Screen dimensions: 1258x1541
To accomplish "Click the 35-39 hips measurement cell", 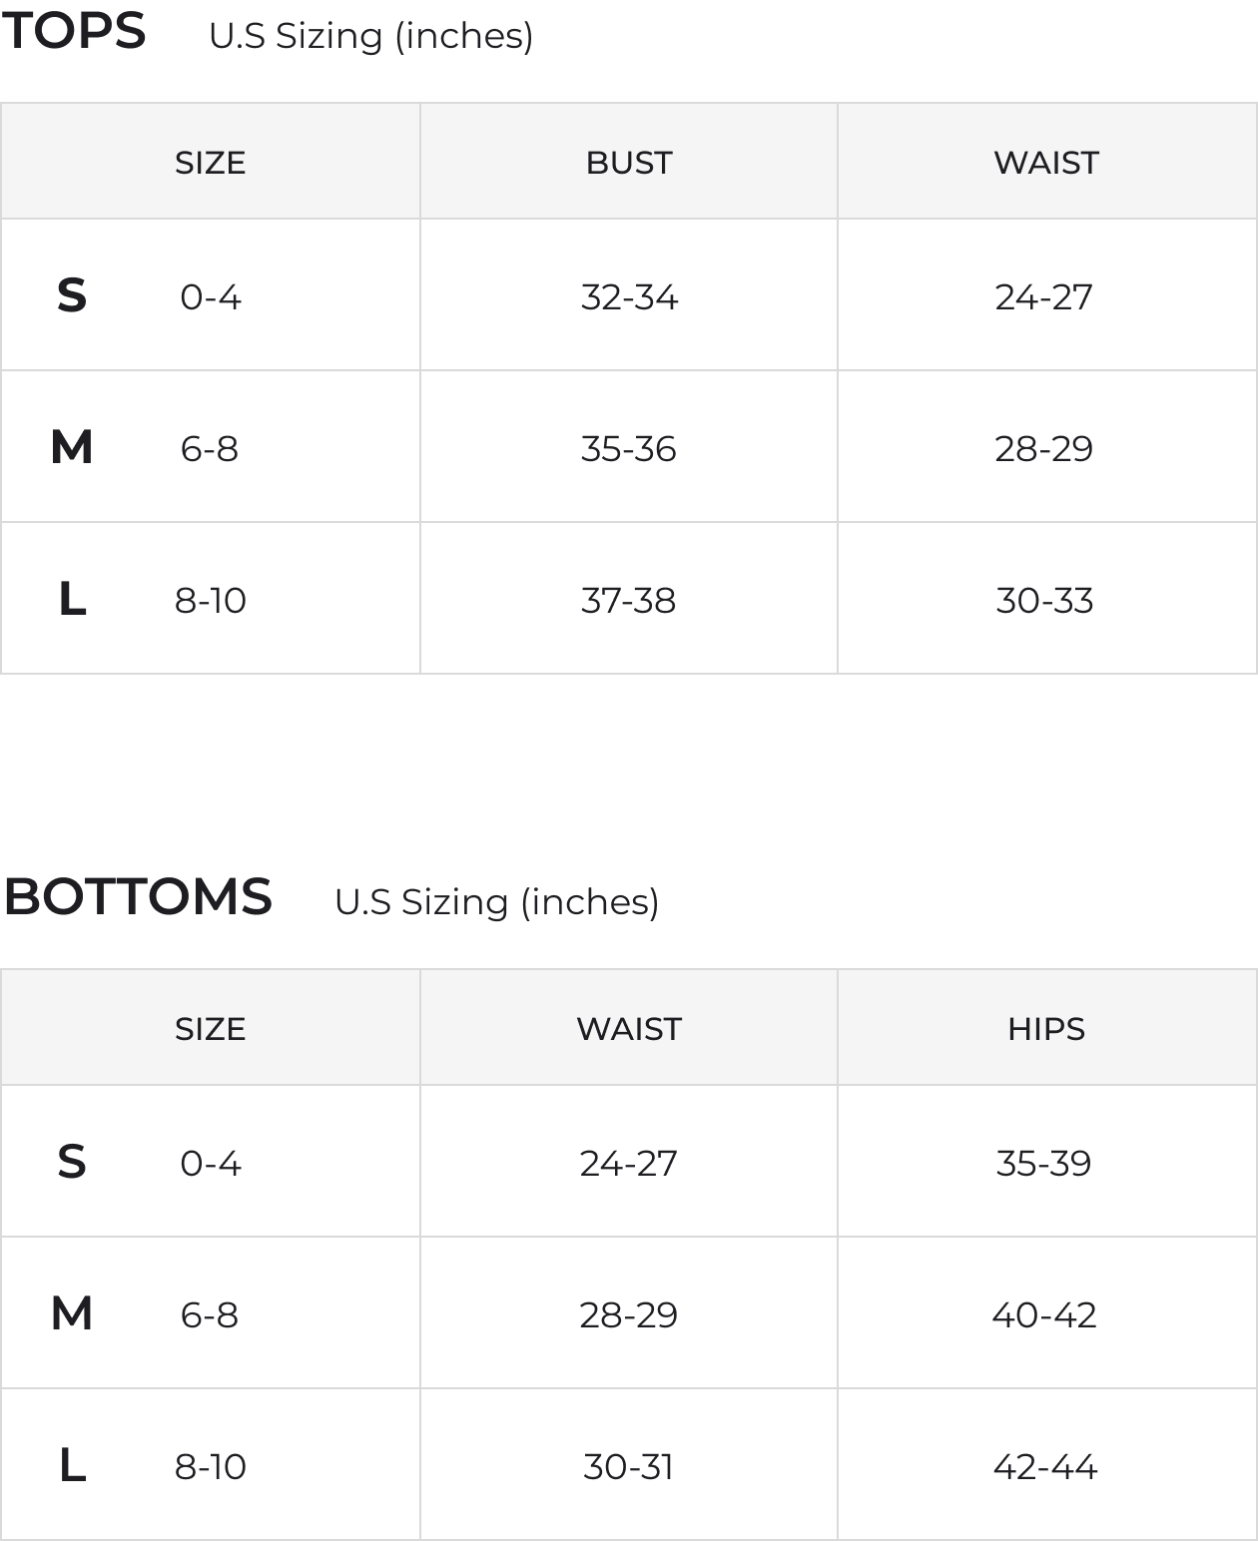I will [x=1043, y=1164].
